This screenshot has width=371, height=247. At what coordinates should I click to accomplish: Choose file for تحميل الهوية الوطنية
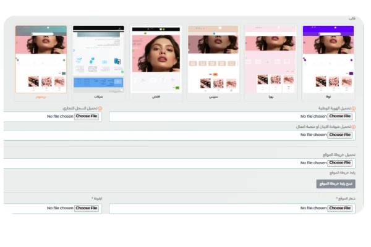click(339, 116)
